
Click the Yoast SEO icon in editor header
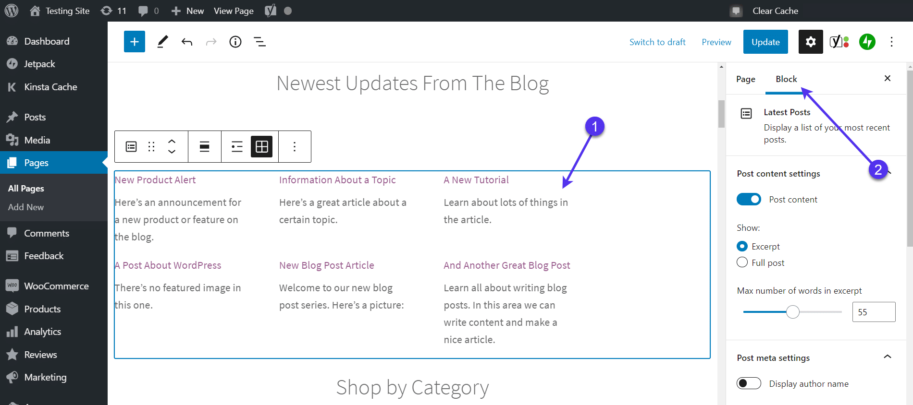pos(839,42)
